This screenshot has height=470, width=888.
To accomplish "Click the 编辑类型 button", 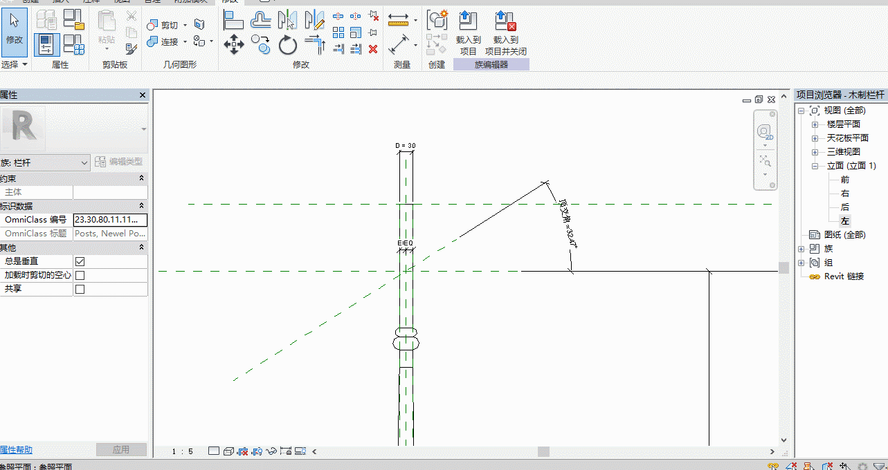I will click(120, 162).
